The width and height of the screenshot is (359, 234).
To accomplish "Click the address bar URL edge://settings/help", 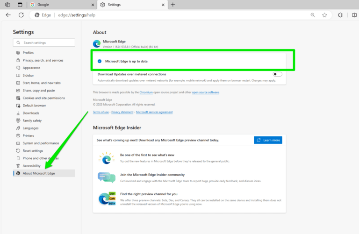I will pyautogui.click(x=77, y=15).
